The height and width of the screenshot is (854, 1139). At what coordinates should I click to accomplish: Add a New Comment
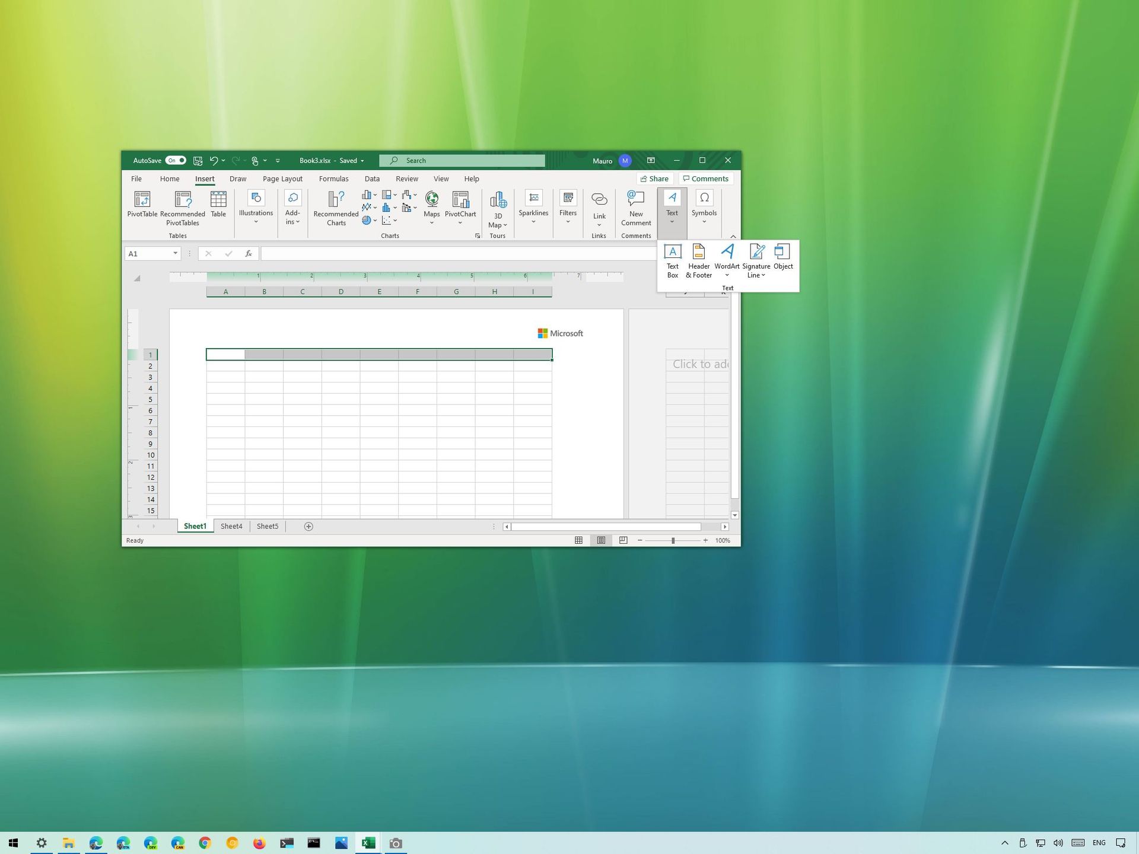635,209
